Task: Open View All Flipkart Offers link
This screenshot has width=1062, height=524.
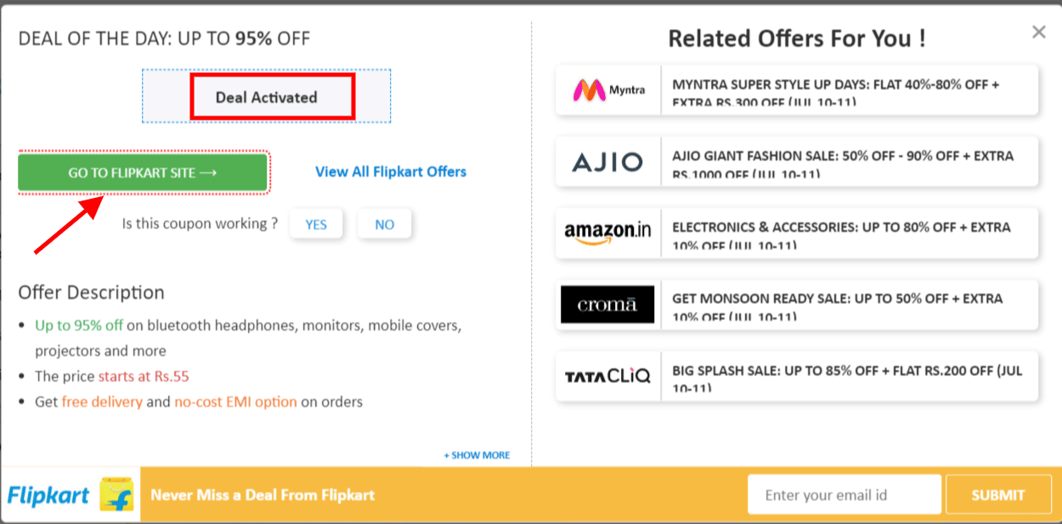Action: pos(391,172)
